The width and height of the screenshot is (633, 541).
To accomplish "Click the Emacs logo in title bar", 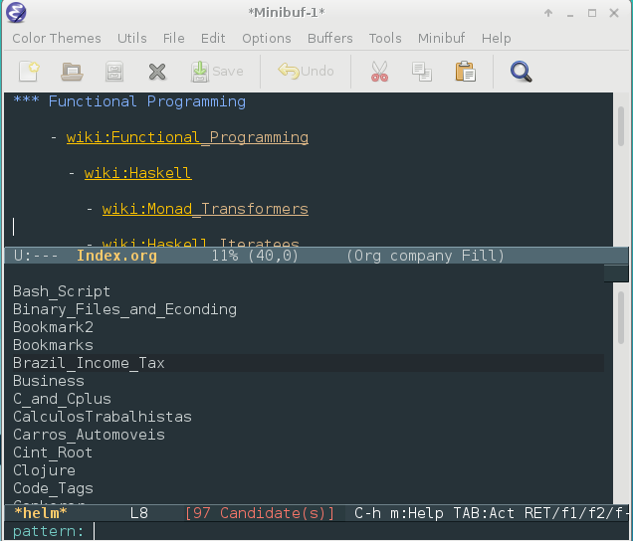I will click(16, 12).
